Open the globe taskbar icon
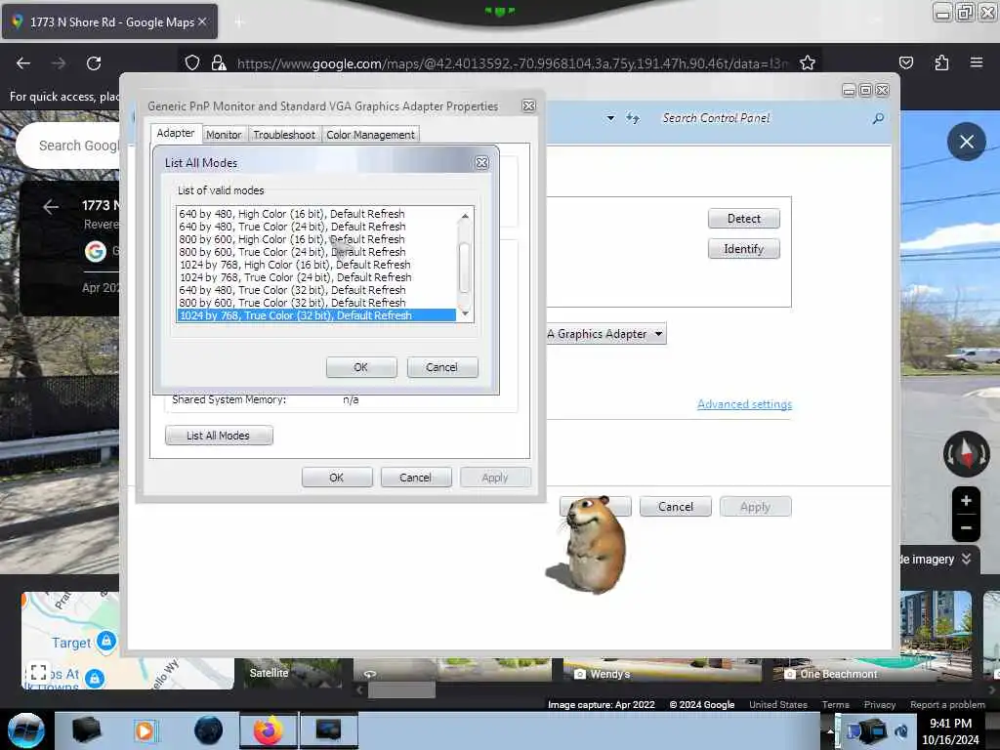The height and width of the screenshot is (750, 1000). coord(209,730)
